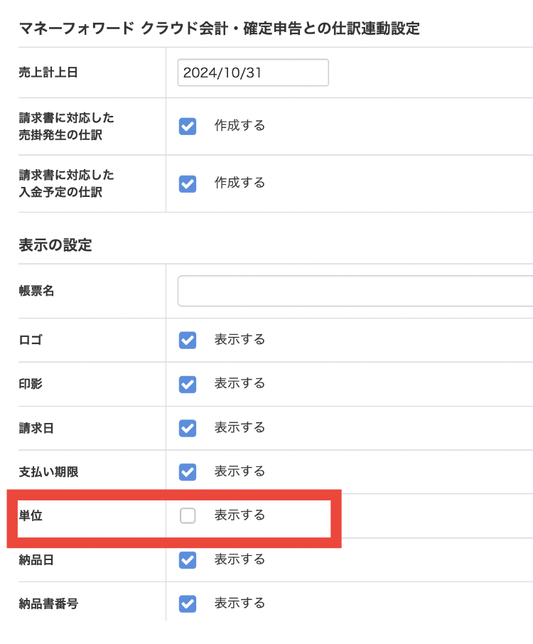The width and height of the screenshot is (533, 644).
Task: Disable the ロゴ display checkbox
Action: 188,340
